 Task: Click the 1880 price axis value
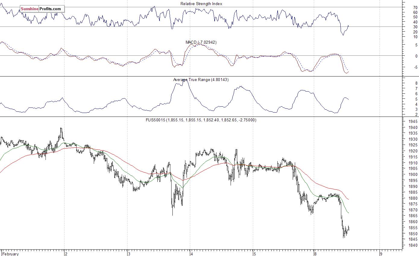click(x=413, y=198)
